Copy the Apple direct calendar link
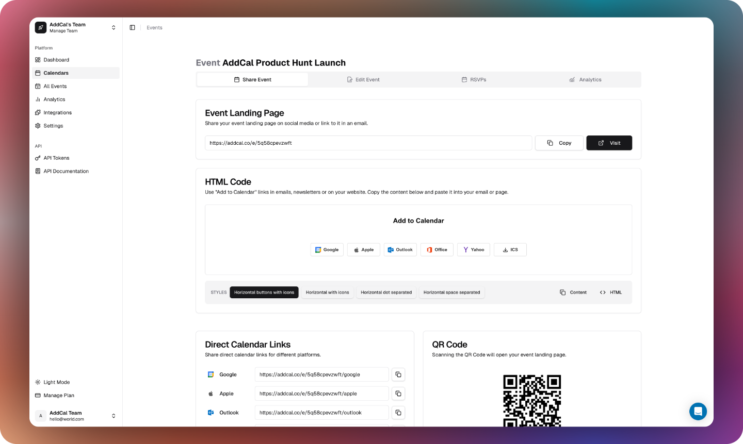743x444 pixels. point(398,394)
